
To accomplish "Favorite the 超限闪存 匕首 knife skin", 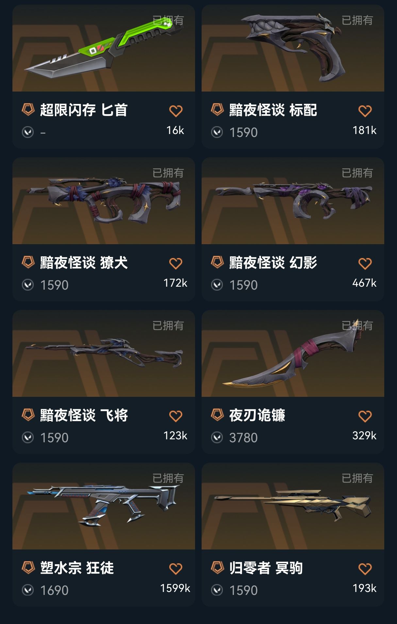I will pos(176,111).
